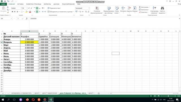The image size is (181, 102).
Task: Click the Fill Color bucket icon
Action: coord(26,12)
